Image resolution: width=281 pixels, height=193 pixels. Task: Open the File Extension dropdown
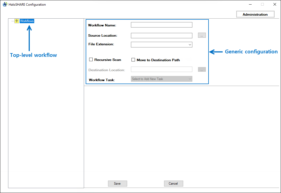161,44
